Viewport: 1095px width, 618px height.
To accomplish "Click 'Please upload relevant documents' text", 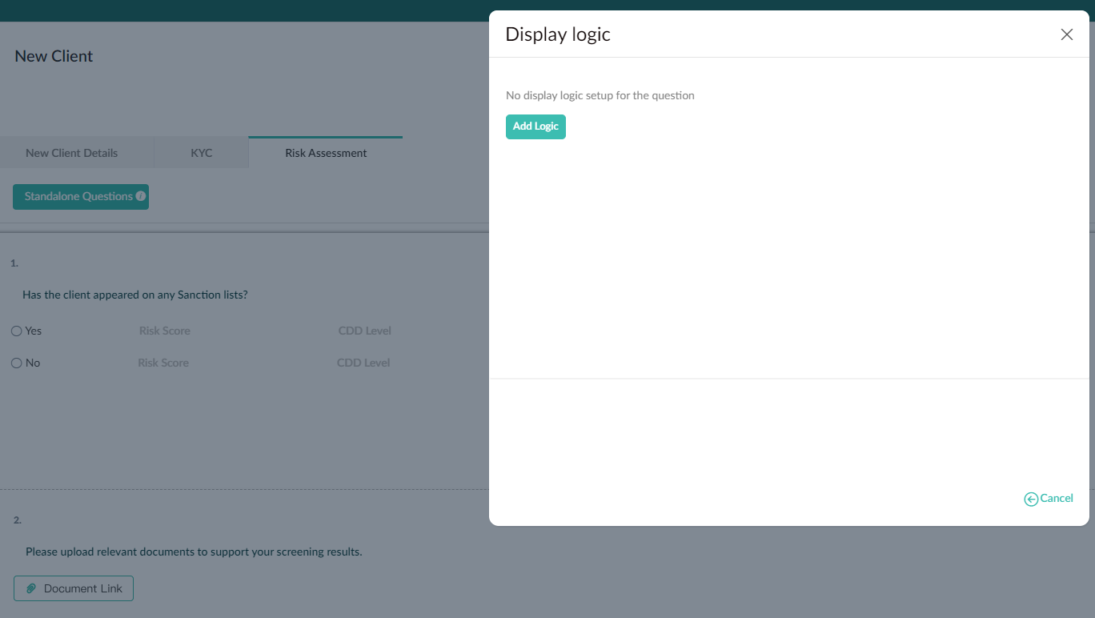I will pyautogui.click(x=194, y=552).
